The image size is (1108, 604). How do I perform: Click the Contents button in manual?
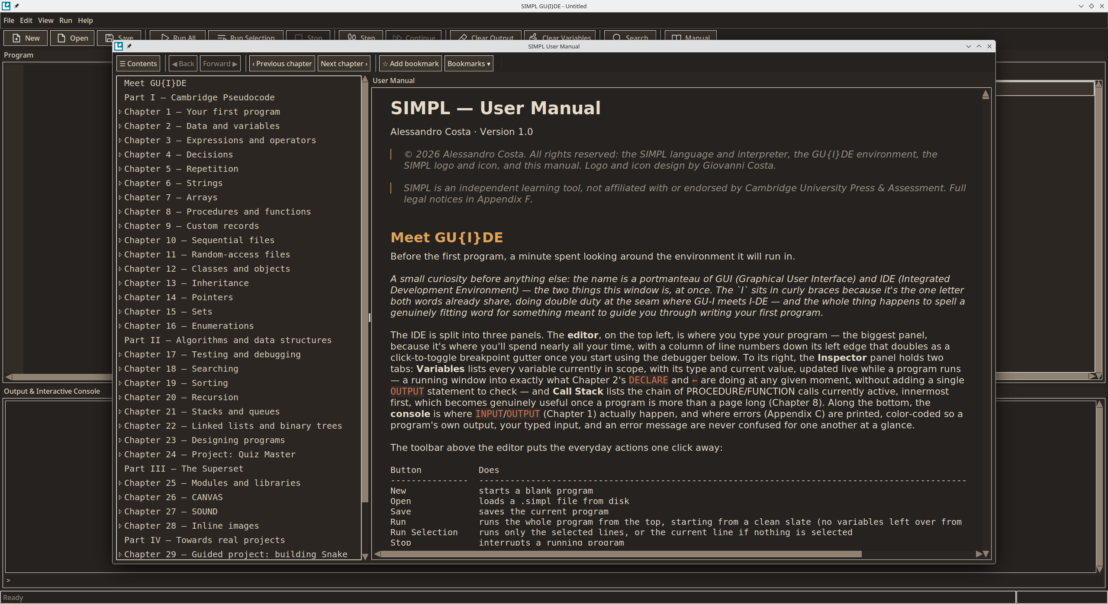pyautogui.click(x=138, y=64)
